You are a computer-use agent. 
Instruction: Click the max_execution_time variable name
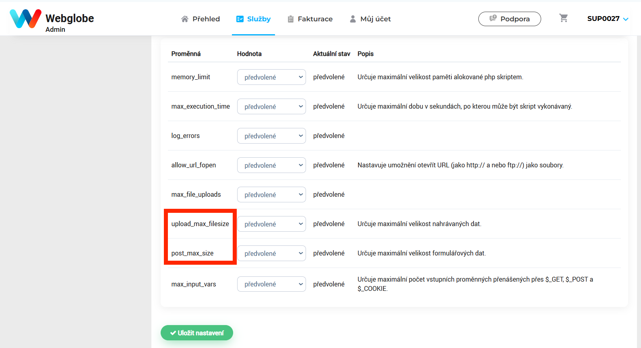pyautogui.click(x=201, y=107)
